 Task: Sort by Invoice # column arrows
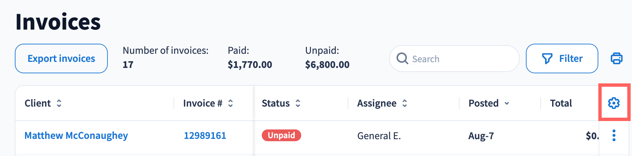(x=230, y=103)
